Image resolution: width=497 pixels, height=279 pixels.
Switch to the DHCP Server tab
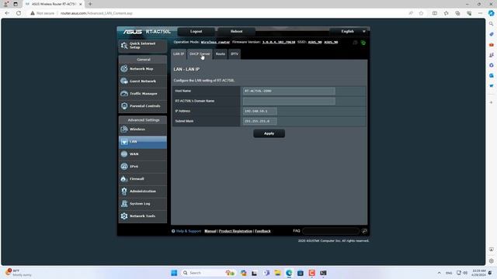click(x=200, y=54)
